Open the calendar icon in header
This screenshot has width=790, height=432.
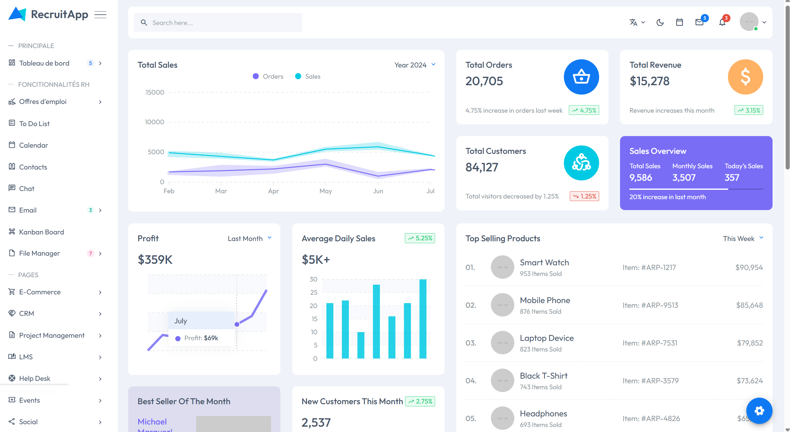pyautogui.click(x=679, y=22)
